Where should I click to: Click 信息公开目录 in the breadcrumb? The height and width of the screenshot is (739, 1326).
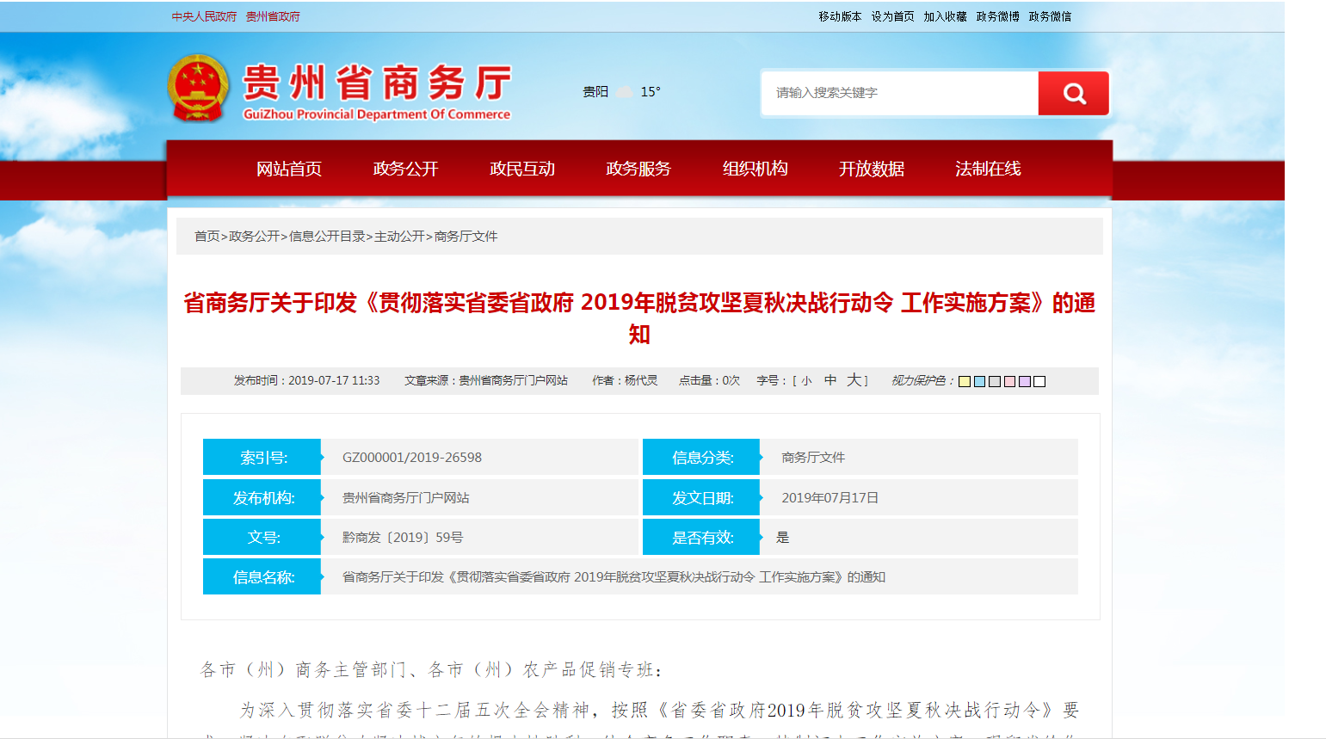click(327, 237)
